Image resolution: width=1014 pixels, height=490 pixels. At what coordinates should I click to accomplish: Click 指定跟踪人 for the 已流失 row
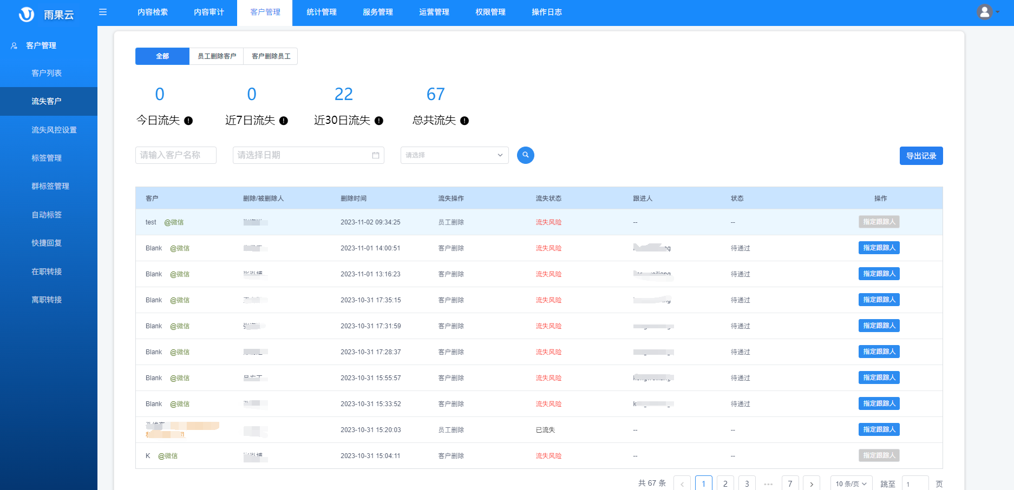click(879, 429)
